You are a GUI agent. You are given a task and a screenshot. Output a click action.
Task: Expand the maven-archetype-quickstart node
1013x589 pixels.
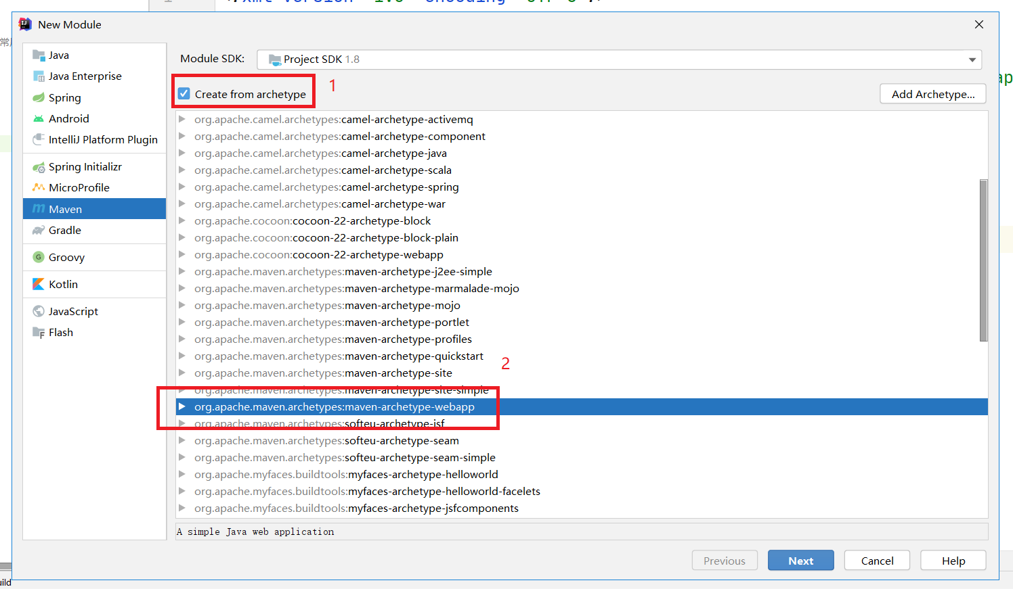(x=182, y=356)
